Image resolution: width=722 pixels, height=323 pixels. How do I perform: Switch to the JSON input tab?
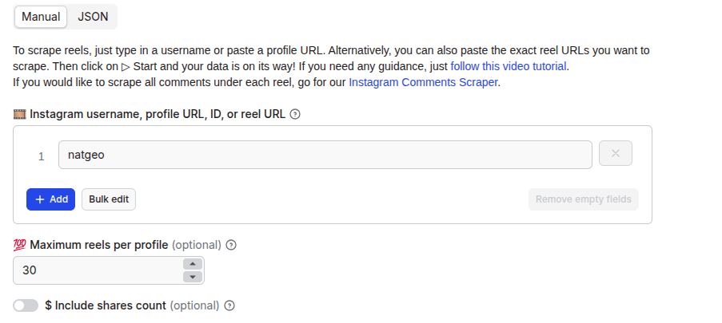click(x=93, y=16)
